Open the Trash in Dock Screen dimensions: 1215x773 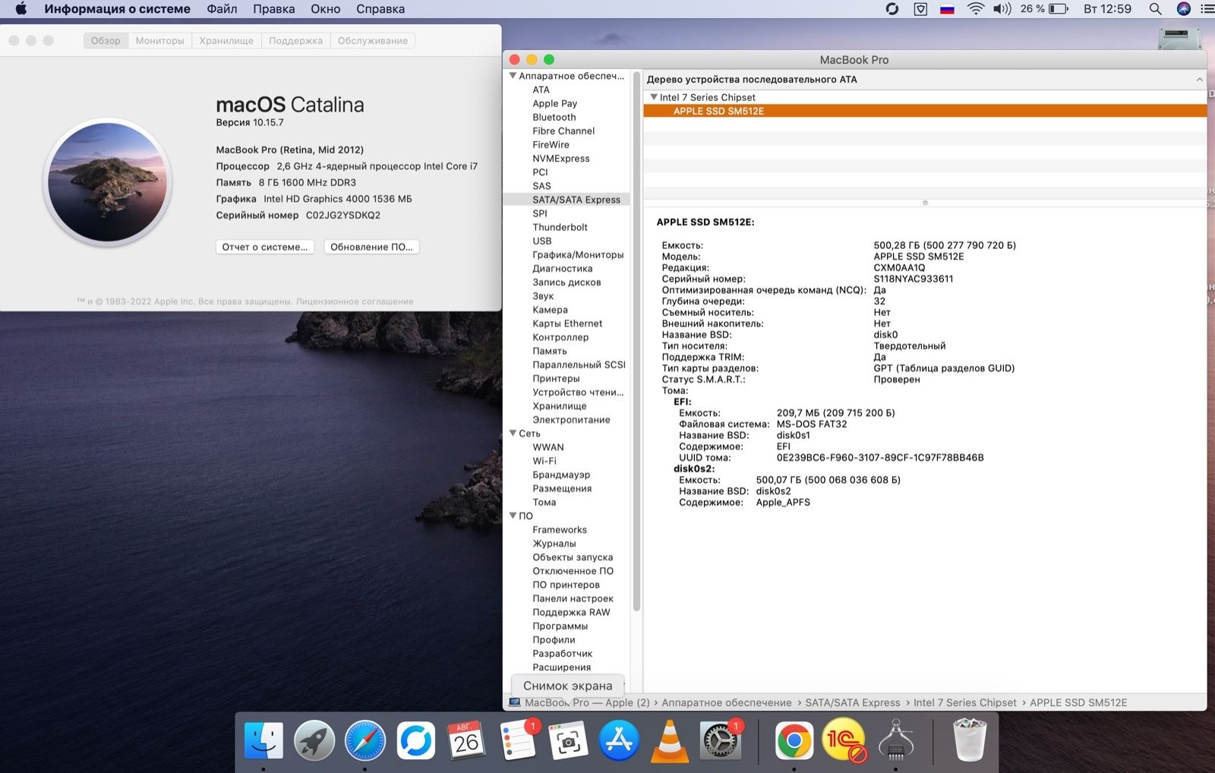[x=970, y=740]
